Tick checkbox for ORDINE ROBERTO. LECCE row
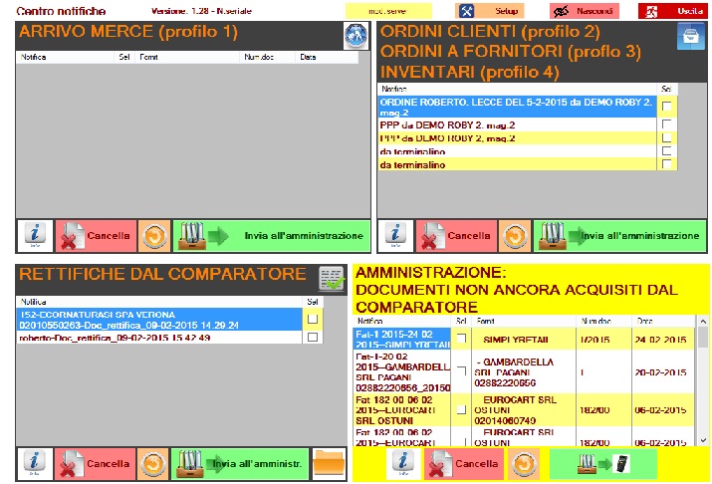 [x=666, y=107]
